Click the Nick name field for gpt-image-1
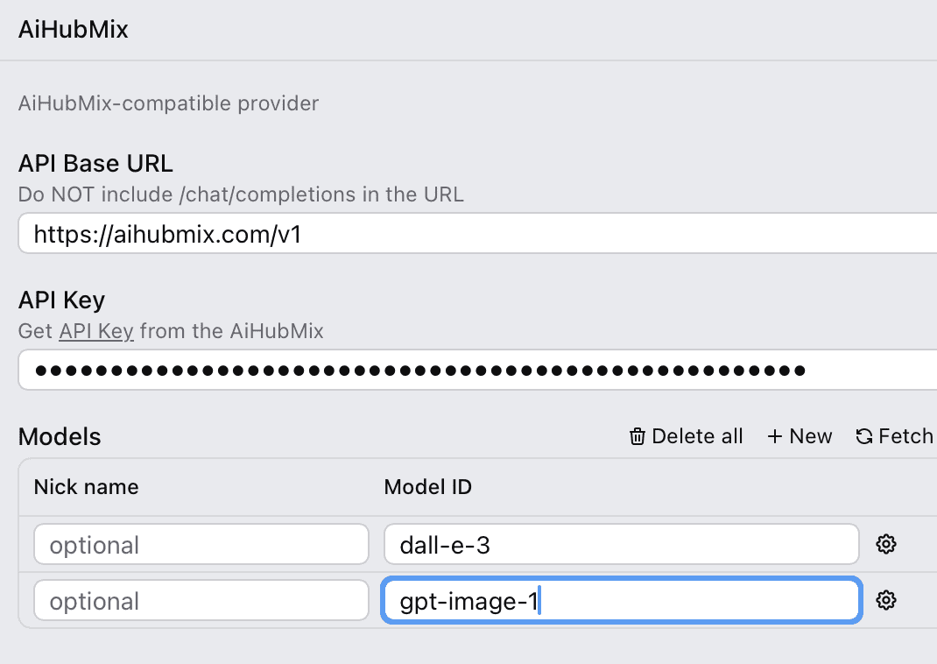Screen dimensions: 937x664 [x=201, y=601]
